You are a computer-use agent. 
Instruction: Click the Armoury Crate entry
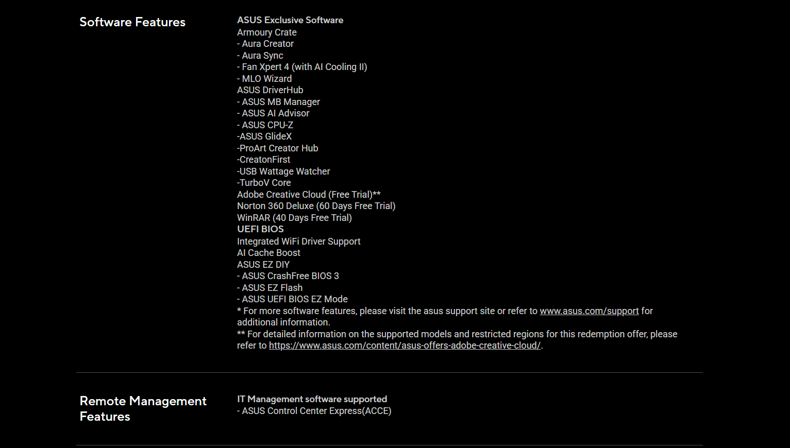tap(267, 32)
